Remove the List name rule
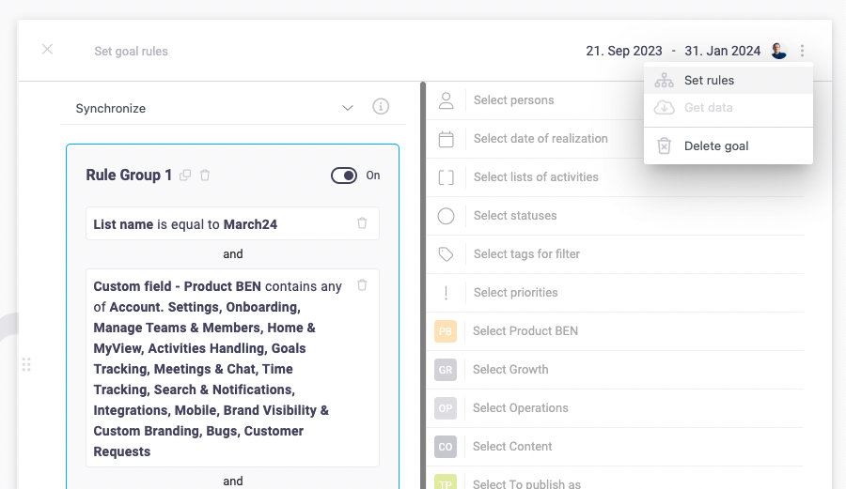Screen dimensions: 846x489 pos(362,223)
